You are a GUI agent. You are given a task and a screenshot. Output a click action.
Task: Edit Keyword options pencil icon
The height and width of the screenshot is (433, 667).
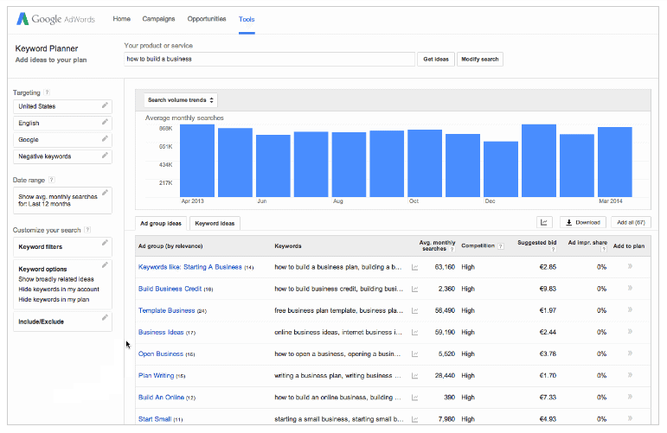pyautogui.click(x=105, y=265)
